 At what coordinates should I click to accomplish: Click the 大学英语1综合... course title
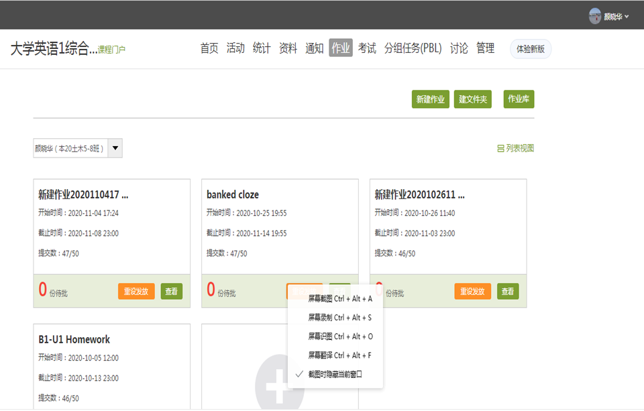[54, 48]
